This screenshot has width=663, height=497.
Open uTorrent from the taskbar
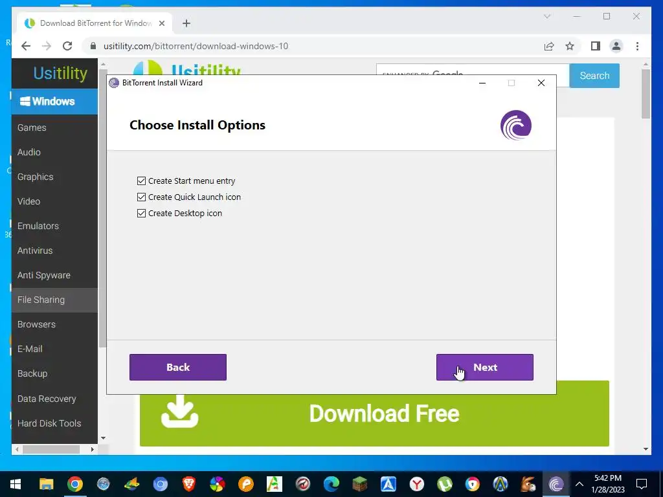tap(444, 484)
